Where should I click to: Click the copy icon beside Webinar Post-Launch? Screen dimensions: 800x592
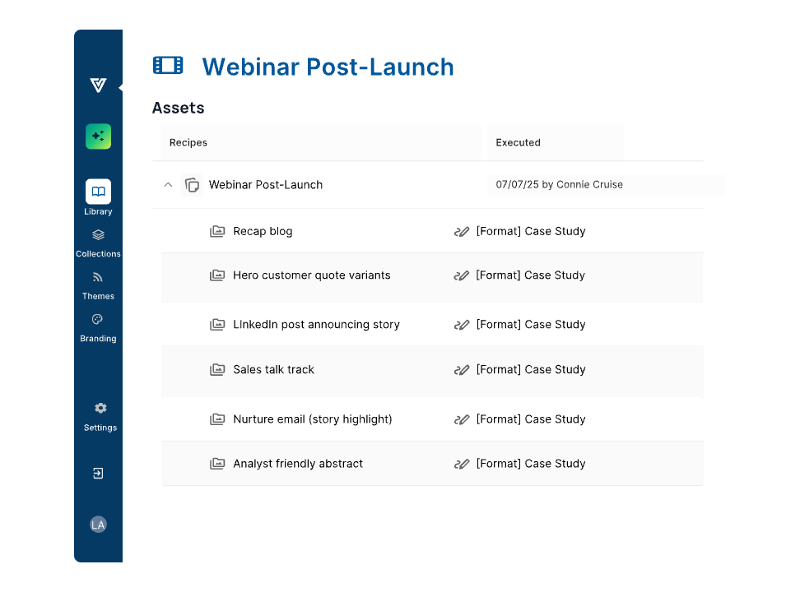click(192, 185)
